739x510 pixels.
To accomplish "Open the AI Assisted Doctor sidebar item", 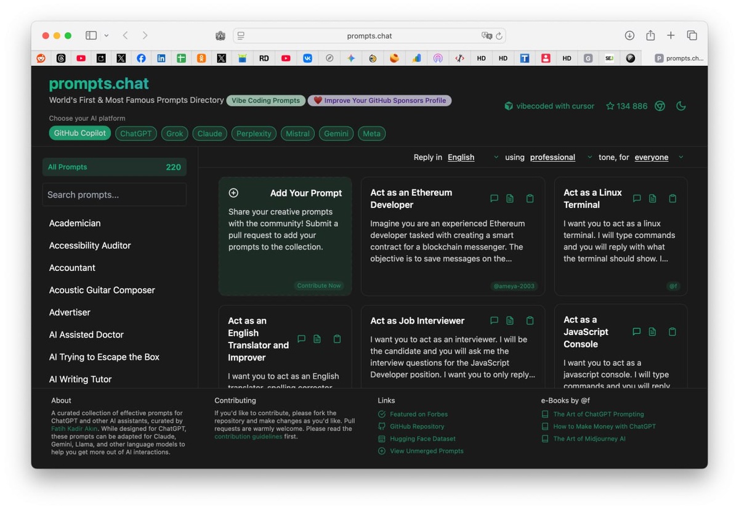I will 86,334.
